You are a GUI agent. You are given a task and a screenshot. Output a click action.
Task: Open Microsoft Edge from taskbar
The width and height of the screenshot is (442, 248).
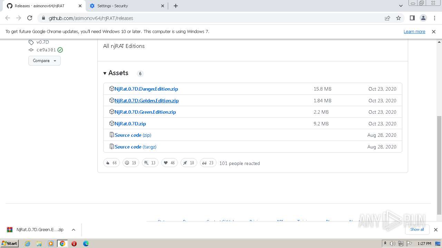tap(86, 244)
